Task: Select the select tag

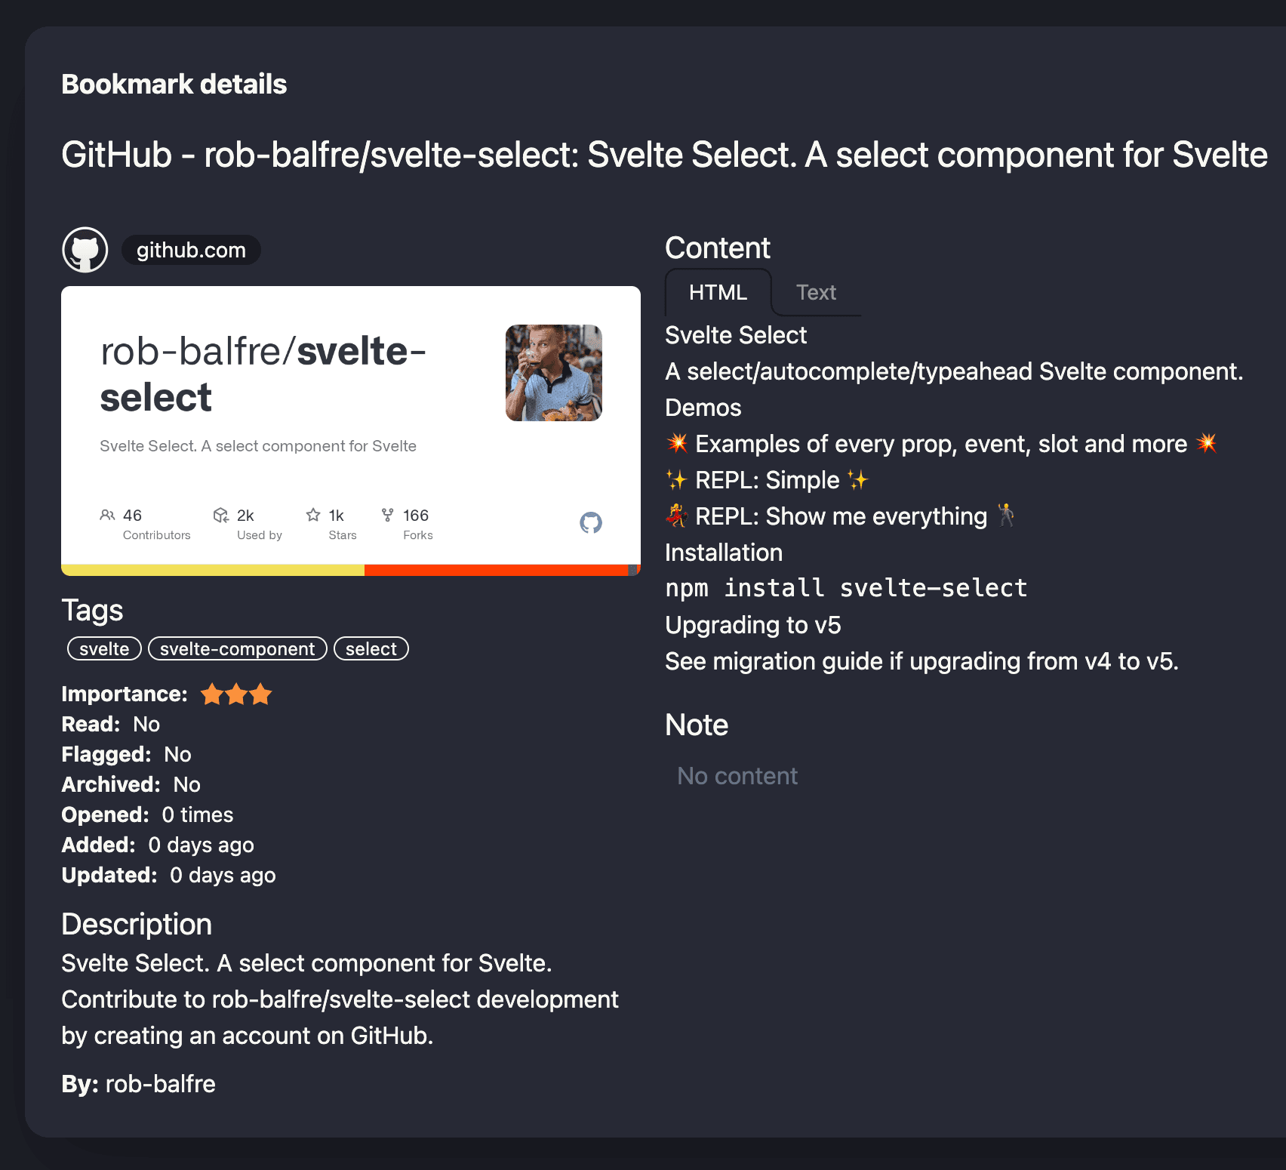Action: coord(371,649)
